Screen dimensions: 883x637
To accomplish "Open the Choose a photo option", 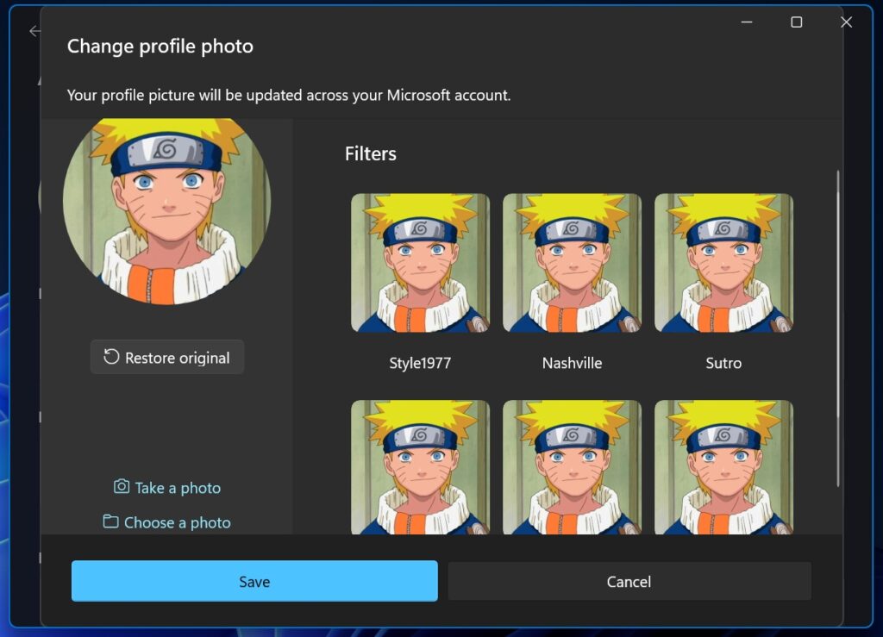I will click(166, 522).
